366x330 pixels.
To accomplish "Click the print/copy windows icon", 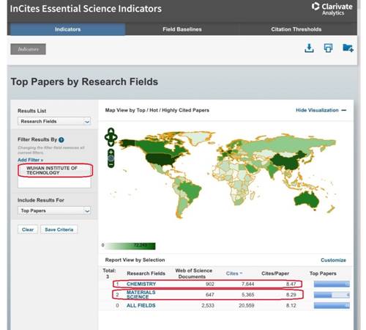I will [328, 48].
